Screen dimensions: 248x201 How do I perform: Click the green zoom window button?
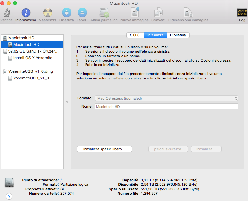point(15,3)
